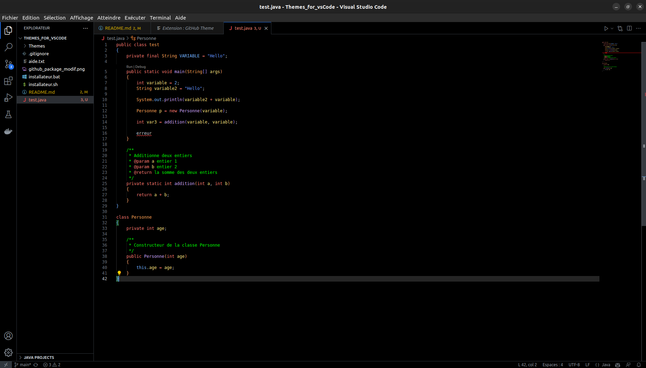646x368 pixels.
Task: Open the Source Control view
Action: 8,64
